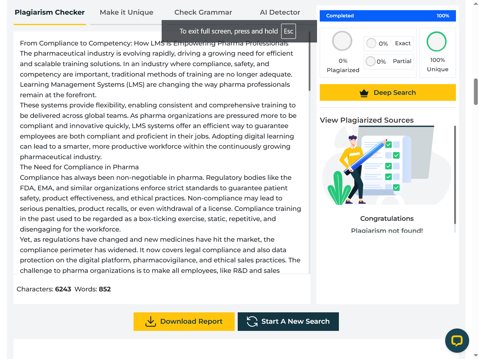The height and width of the screenshot is (359, 479).
Task: Click the article title line 'From Compliance to Competency'
Action: (154, 43)
